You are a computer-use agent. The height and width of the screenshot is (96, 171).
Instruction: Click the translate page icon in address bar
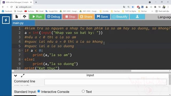point(124,7)
